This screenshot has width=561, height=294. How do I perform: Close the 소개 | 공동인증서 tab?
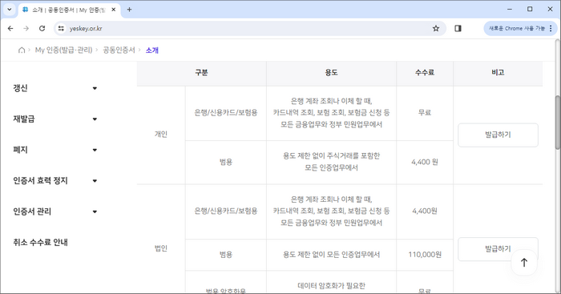click(114, 10)
